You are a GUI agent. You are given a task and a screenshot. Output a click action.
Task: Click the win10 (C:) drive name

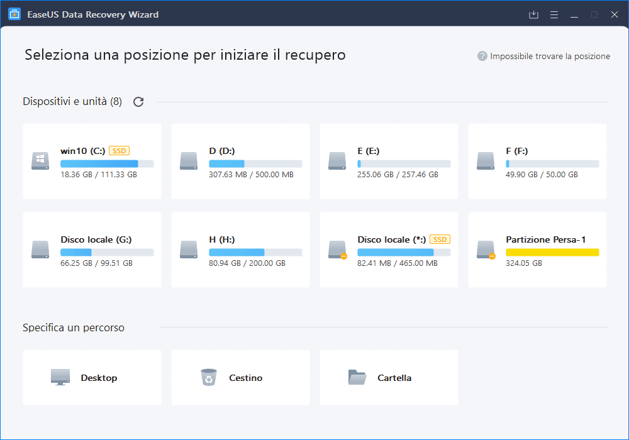click(82, 151)
